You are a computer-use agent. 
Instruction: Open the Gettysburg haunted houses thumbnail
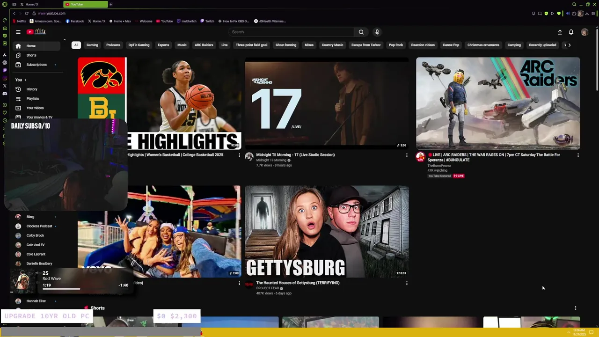[x=327, y=232]
